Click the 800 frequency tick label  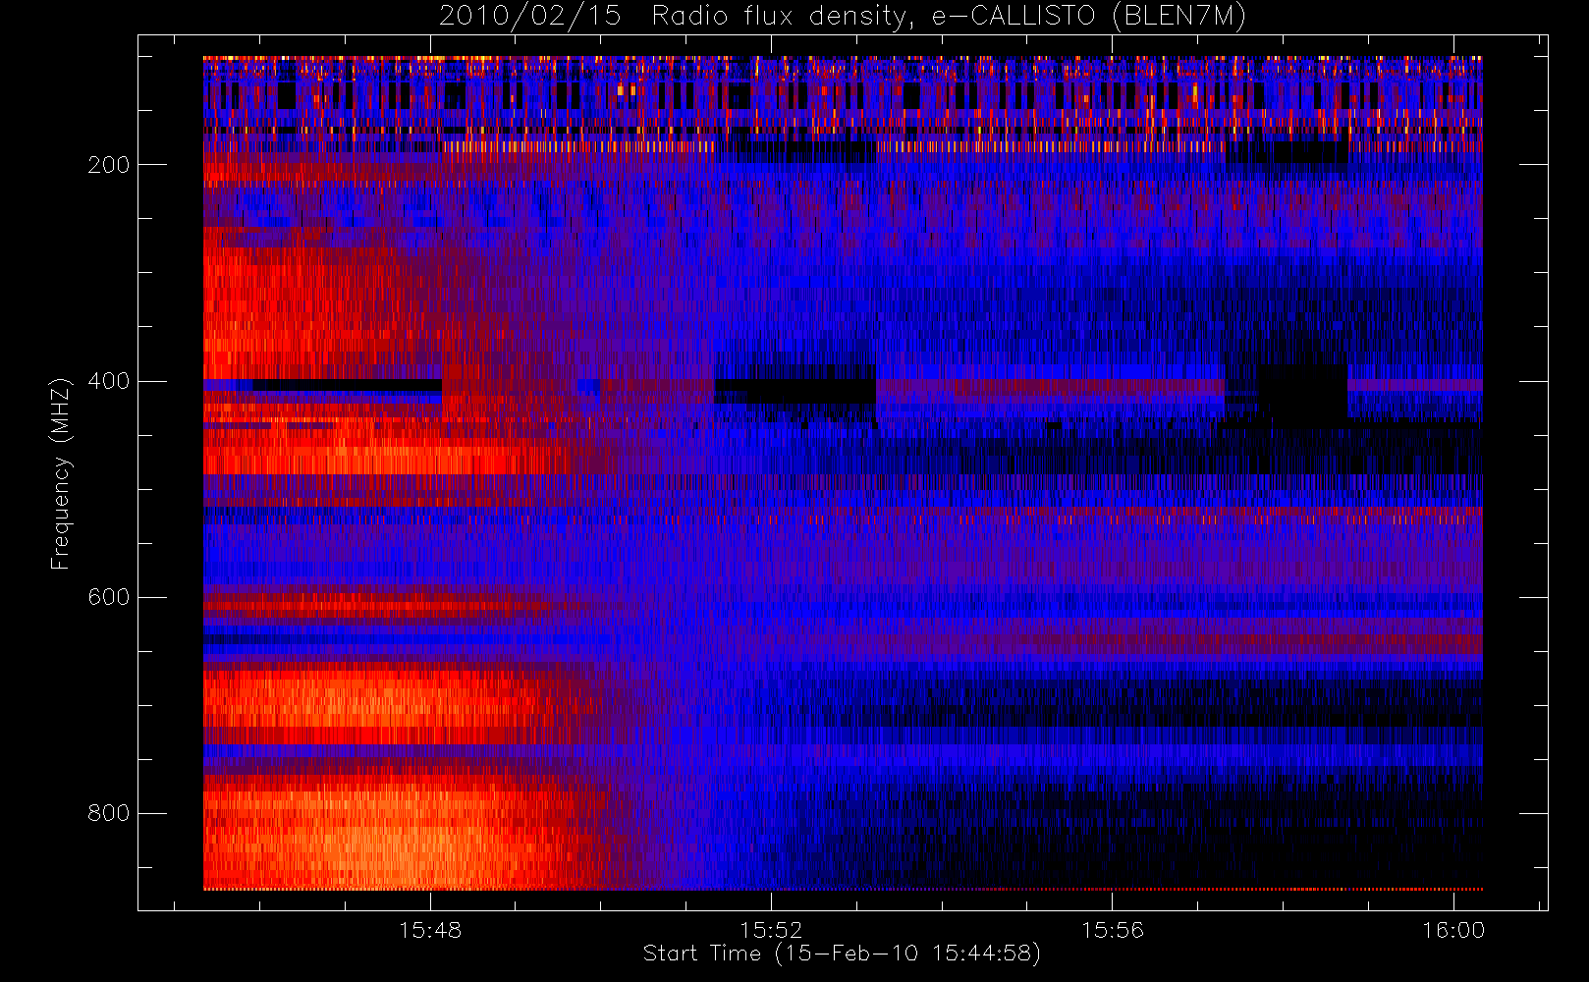(108, 813)
